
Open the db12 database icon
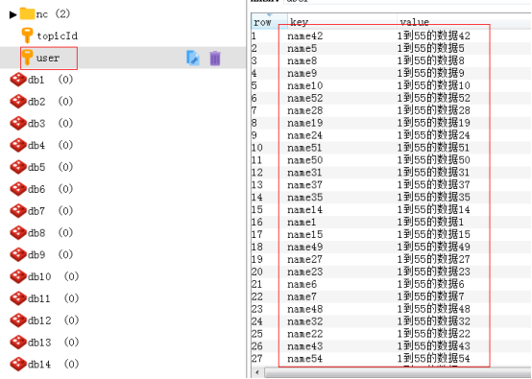point(18,320)
